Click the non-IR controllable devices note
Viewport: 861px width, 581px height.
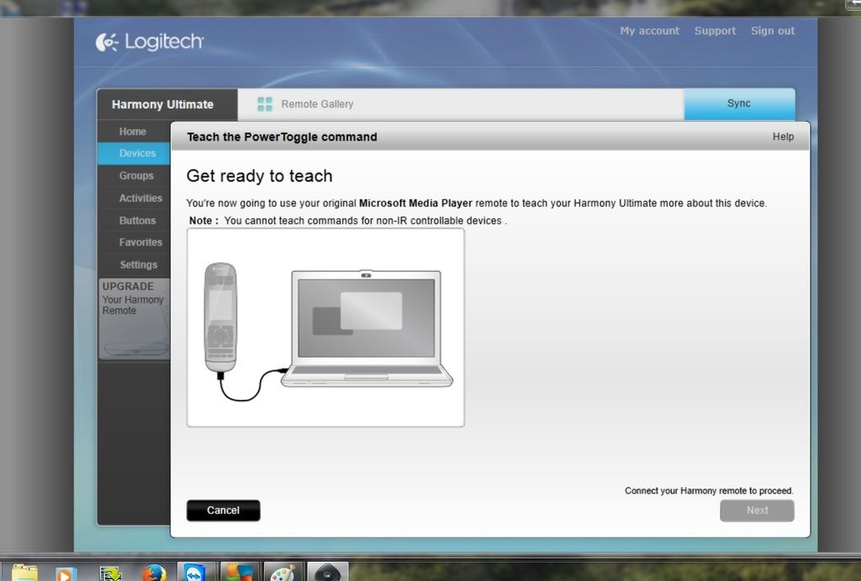tap(347, 220)
